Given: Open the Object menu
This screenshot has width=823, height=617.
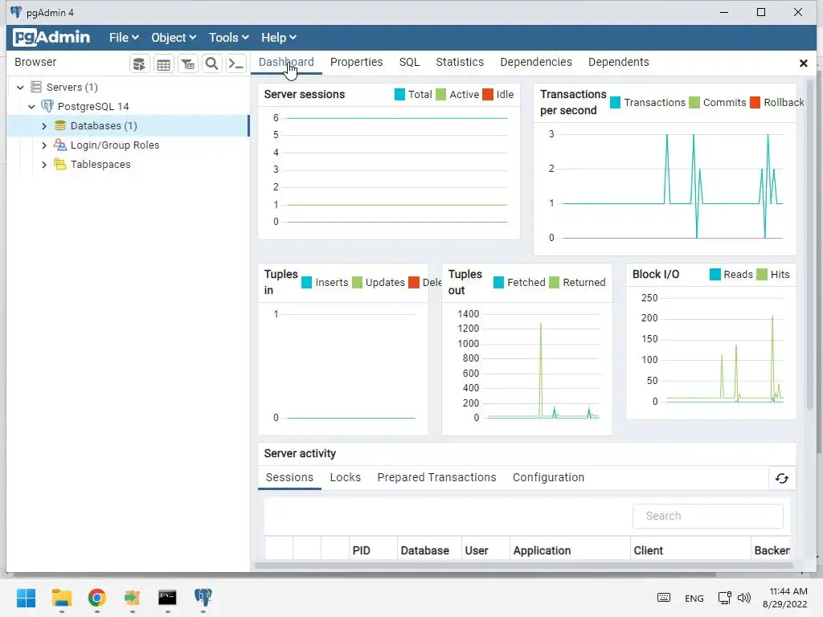Looking at the screenshot, I should click(x=174, y=37).
